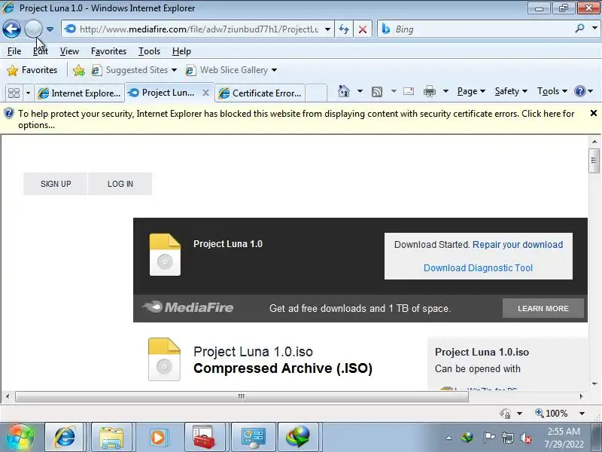
Task: Open the Help menu
Action: coord(181,51)
